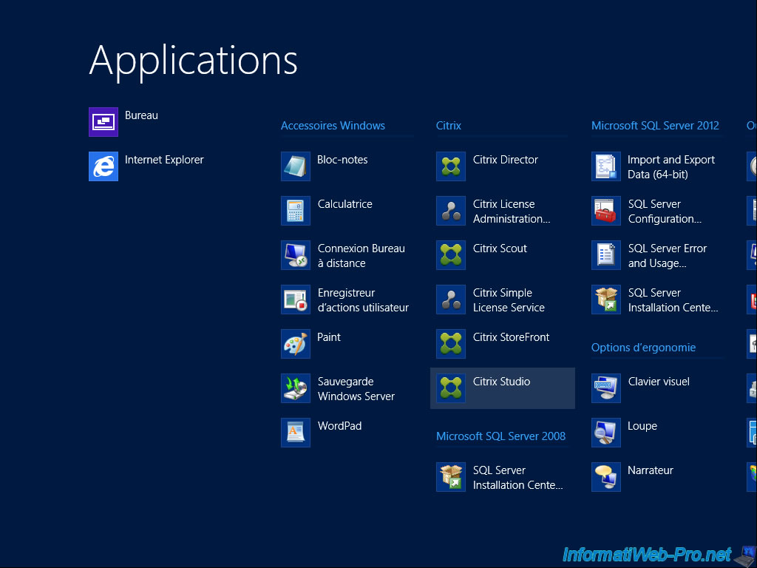Click 'Enregistreur d'actions utilisateur' label text
This screenshot has height=568, width=757.
pos(363,300)
